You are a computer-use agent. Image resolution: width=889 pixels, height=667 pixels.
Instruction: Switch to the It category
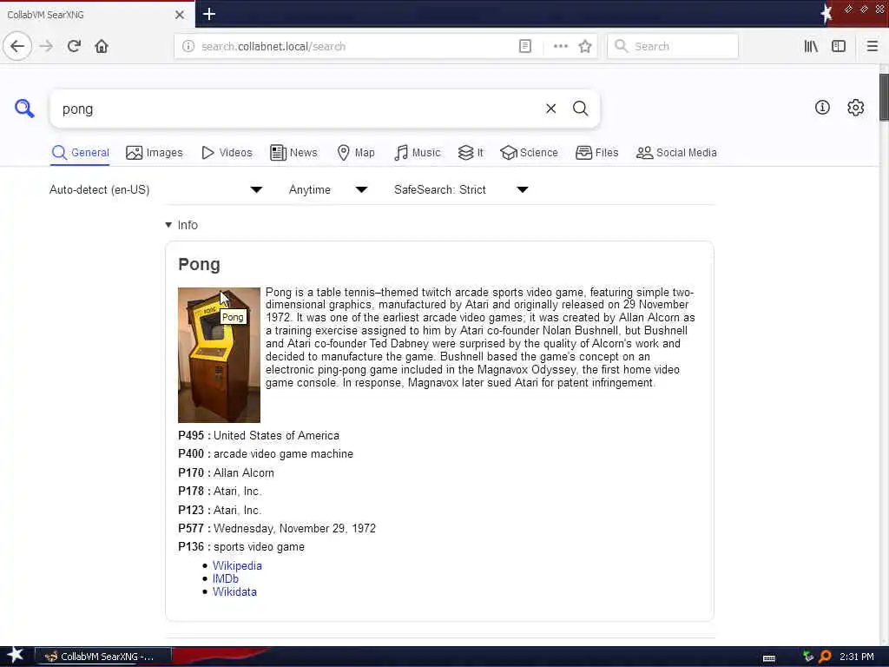coord(471,153)
